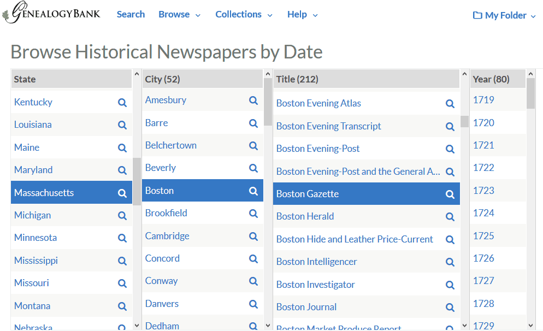Click the Year list scroll up arrow

tap(530, 74)
